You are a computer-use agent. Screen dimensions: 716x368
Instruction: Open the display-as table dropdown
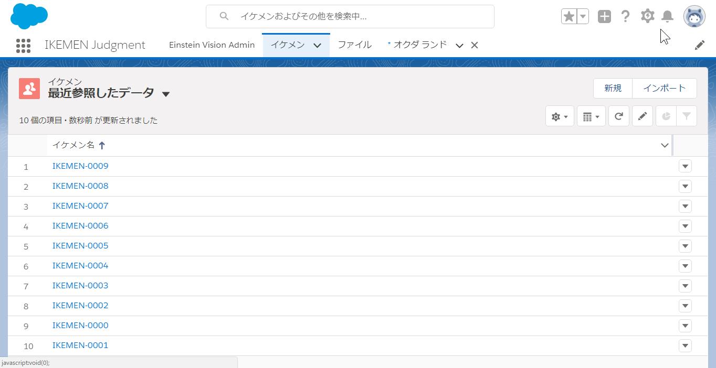[591, 116]
